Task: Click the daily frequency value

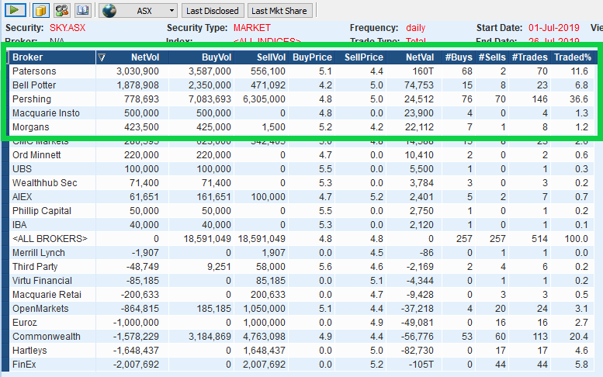Action: (x=416, y=28)
